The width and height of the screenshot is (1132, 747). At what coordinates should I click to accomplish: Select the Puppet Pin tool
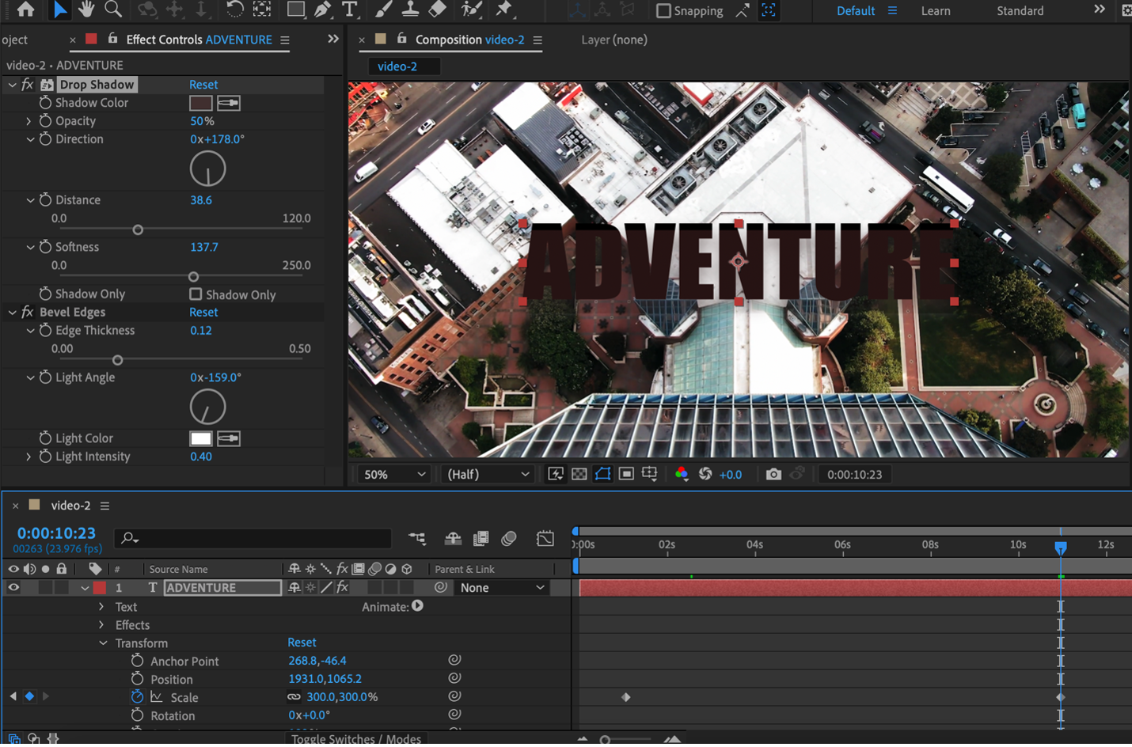(x=503, y=9)
